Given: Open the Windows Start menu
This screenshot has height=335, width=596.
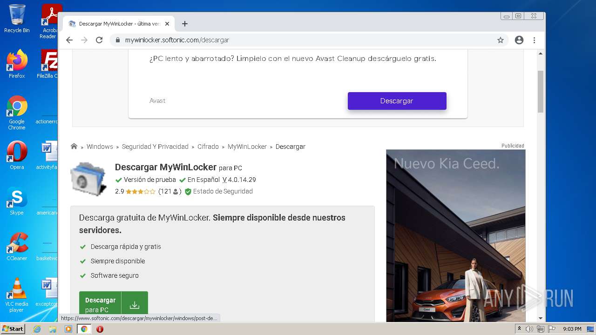Looking at the screenshot, I should click(13, 329).
